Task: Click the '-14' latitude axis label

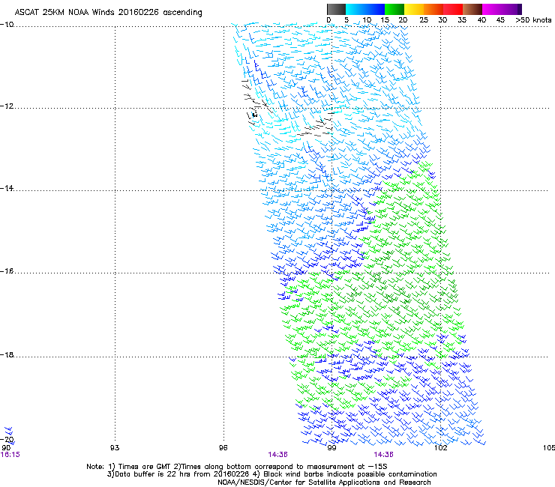Action: click(7, 188)
